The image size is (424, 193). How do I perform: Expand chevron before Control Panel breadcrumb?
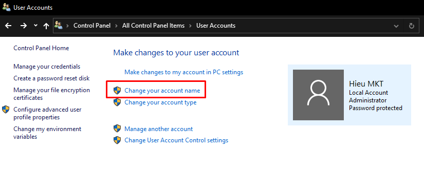coord(68,26)
